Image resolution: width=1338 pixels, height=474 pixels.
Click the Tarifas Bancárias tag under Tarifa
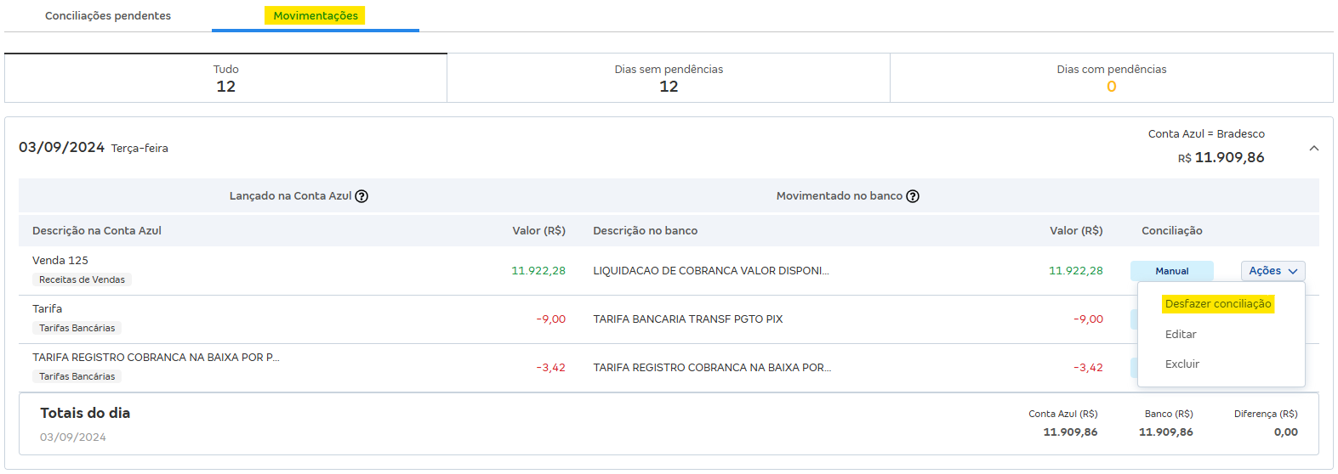click(x=77, y=328)
